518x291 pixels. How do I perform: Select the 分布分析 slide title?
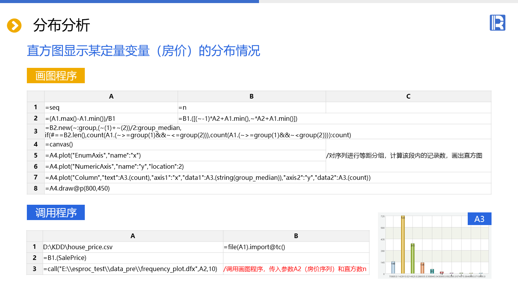(61, 25)
